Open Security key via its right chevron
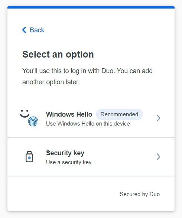The image size is (182, 218). (159, 157)
